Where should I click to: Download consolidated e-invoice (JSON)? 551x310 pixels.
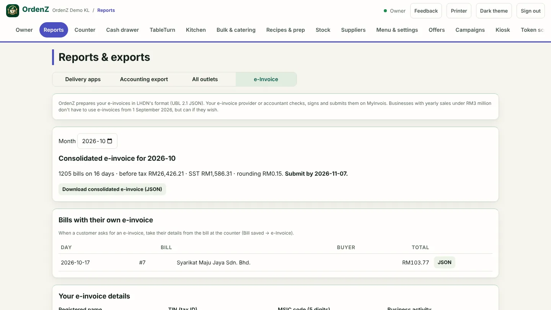pos(112,189)
